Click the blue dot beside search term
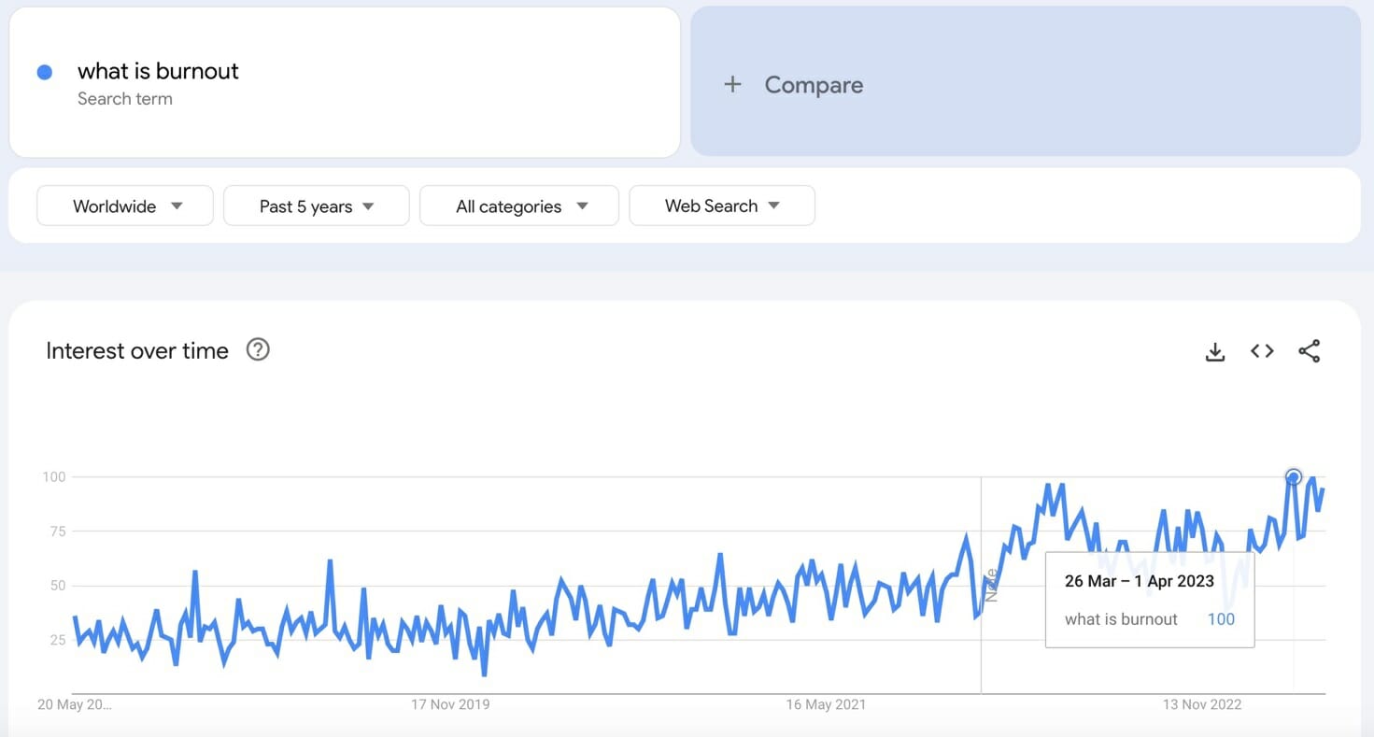The height and width of the screenshot is (737, 1374). (45, 72)
